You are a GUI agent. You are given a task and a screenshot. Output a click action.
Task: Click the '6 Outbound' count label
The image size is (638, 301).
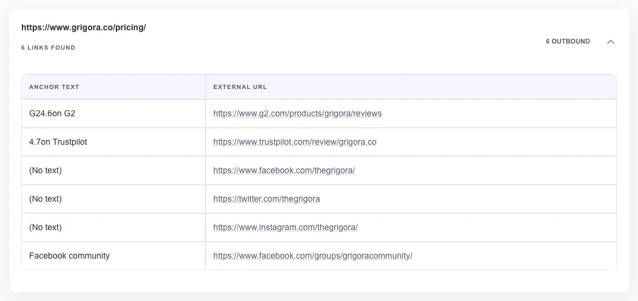tap(568, 41)
